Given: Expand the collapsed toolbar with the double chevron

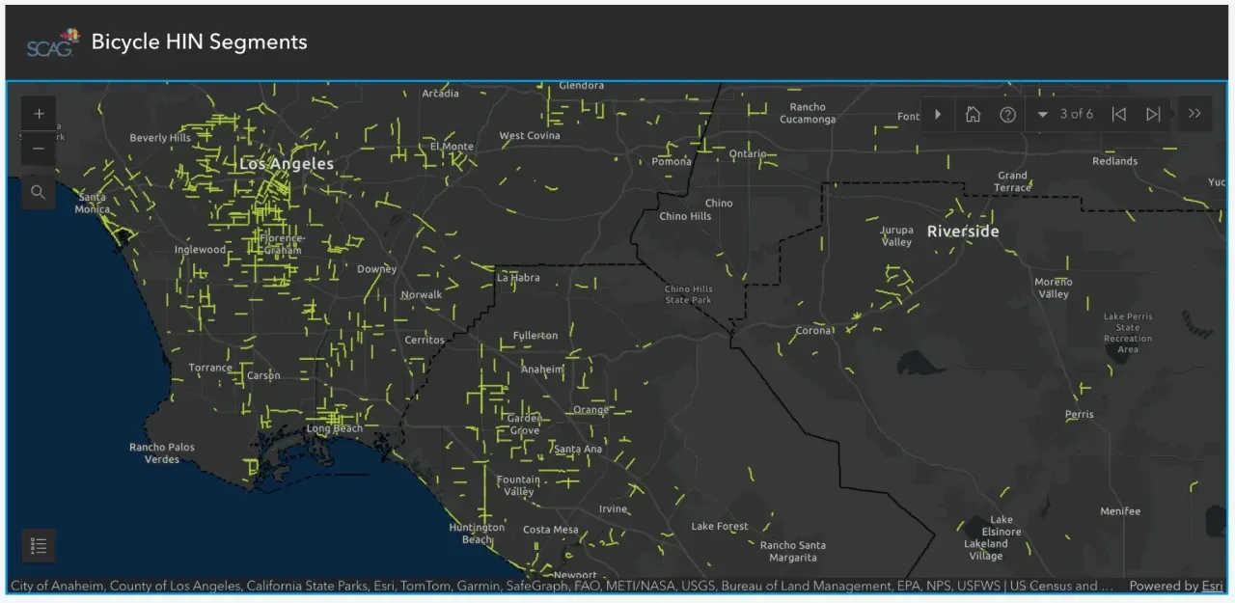Looking at the screenshot, I should [x=1194, y=113].
